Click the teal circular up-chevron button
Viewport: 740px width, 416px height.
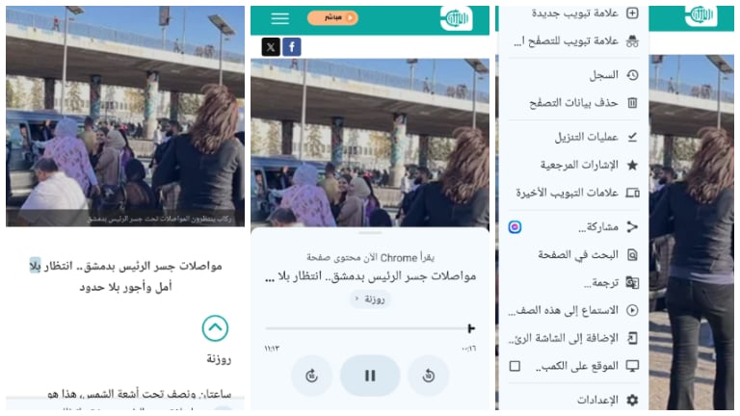click(x=215, y=327)
